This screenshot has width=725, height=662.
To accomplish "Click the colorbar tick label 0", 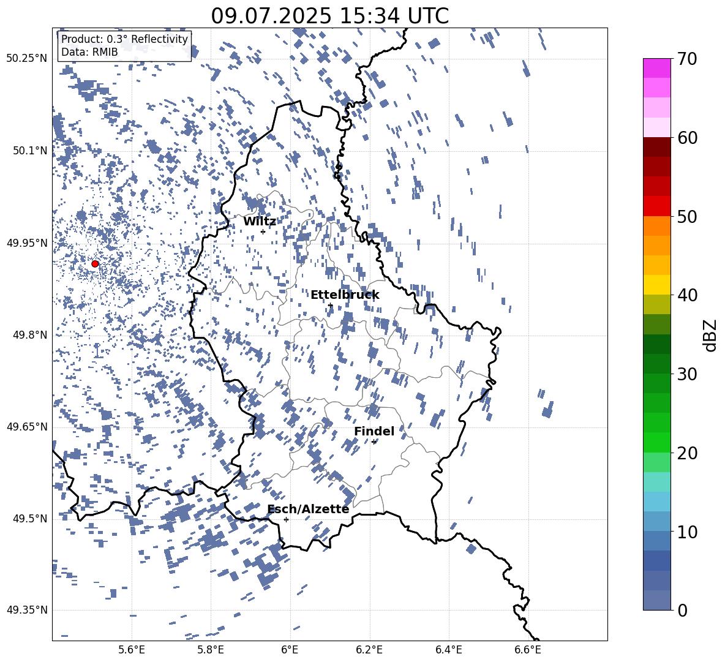I will tap(683, 610).
